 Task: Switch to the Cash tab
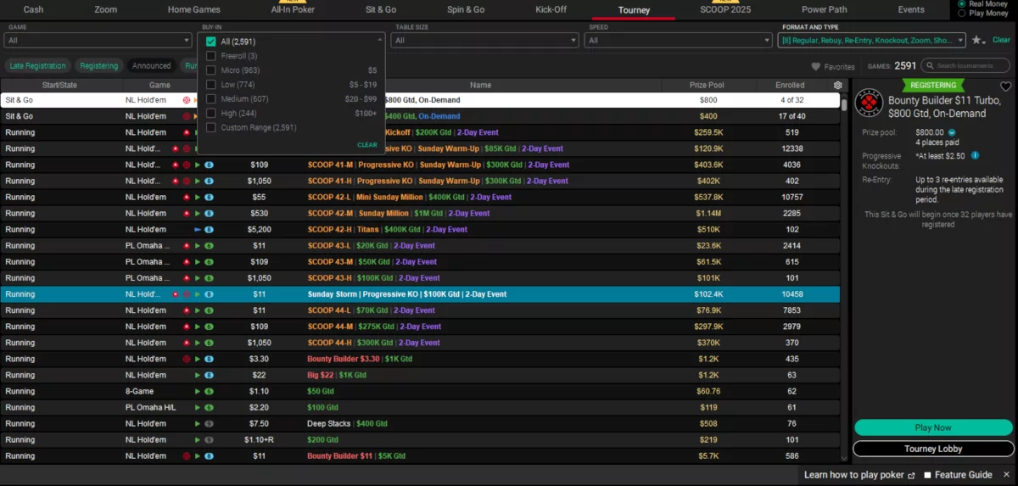click(x=34, y=10)
